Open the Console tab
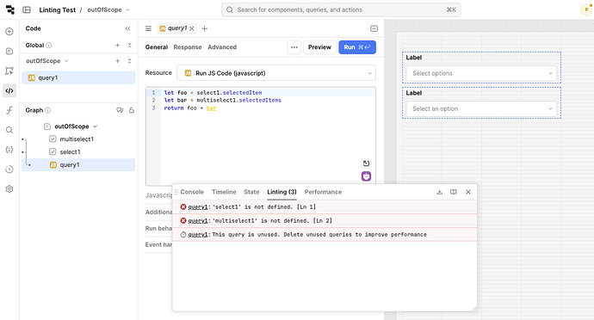 pos(192,192)
